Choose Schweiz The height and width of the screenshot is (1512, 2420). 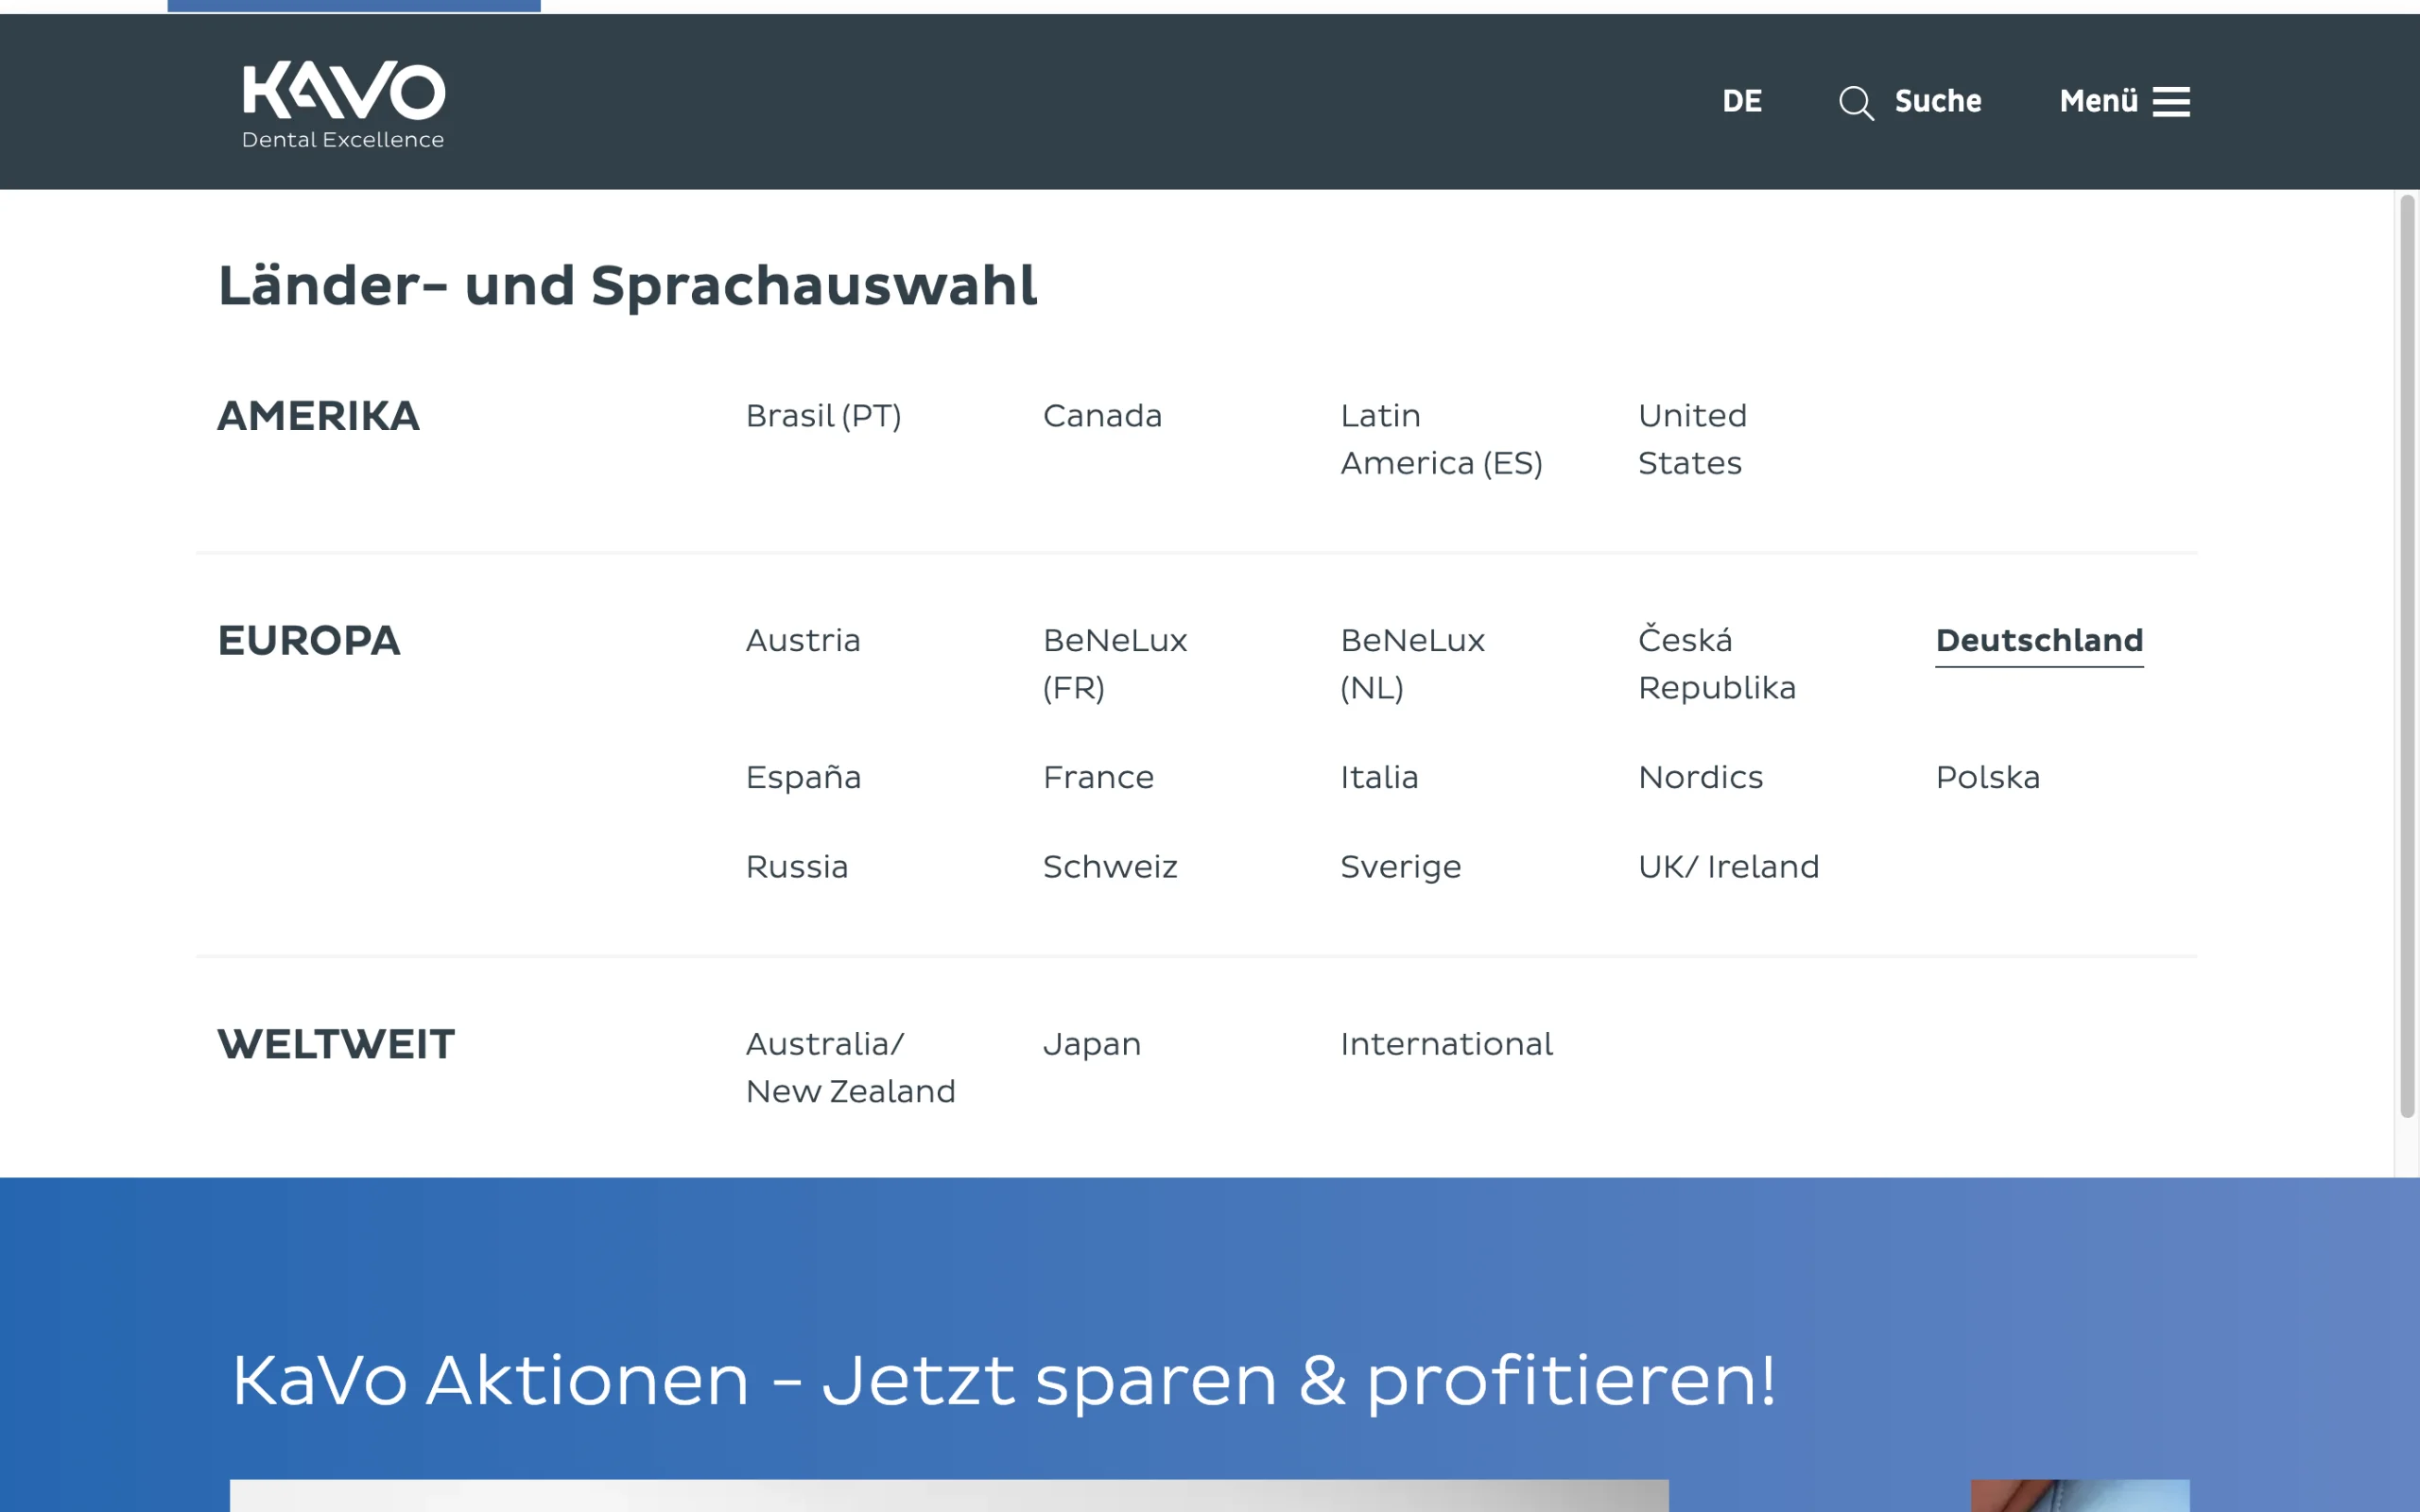(x=1110, y=867)
